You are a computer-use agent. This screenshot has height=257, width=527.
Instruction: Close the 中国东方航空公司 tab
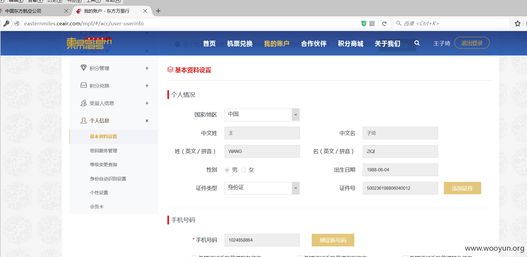(66, 11)
